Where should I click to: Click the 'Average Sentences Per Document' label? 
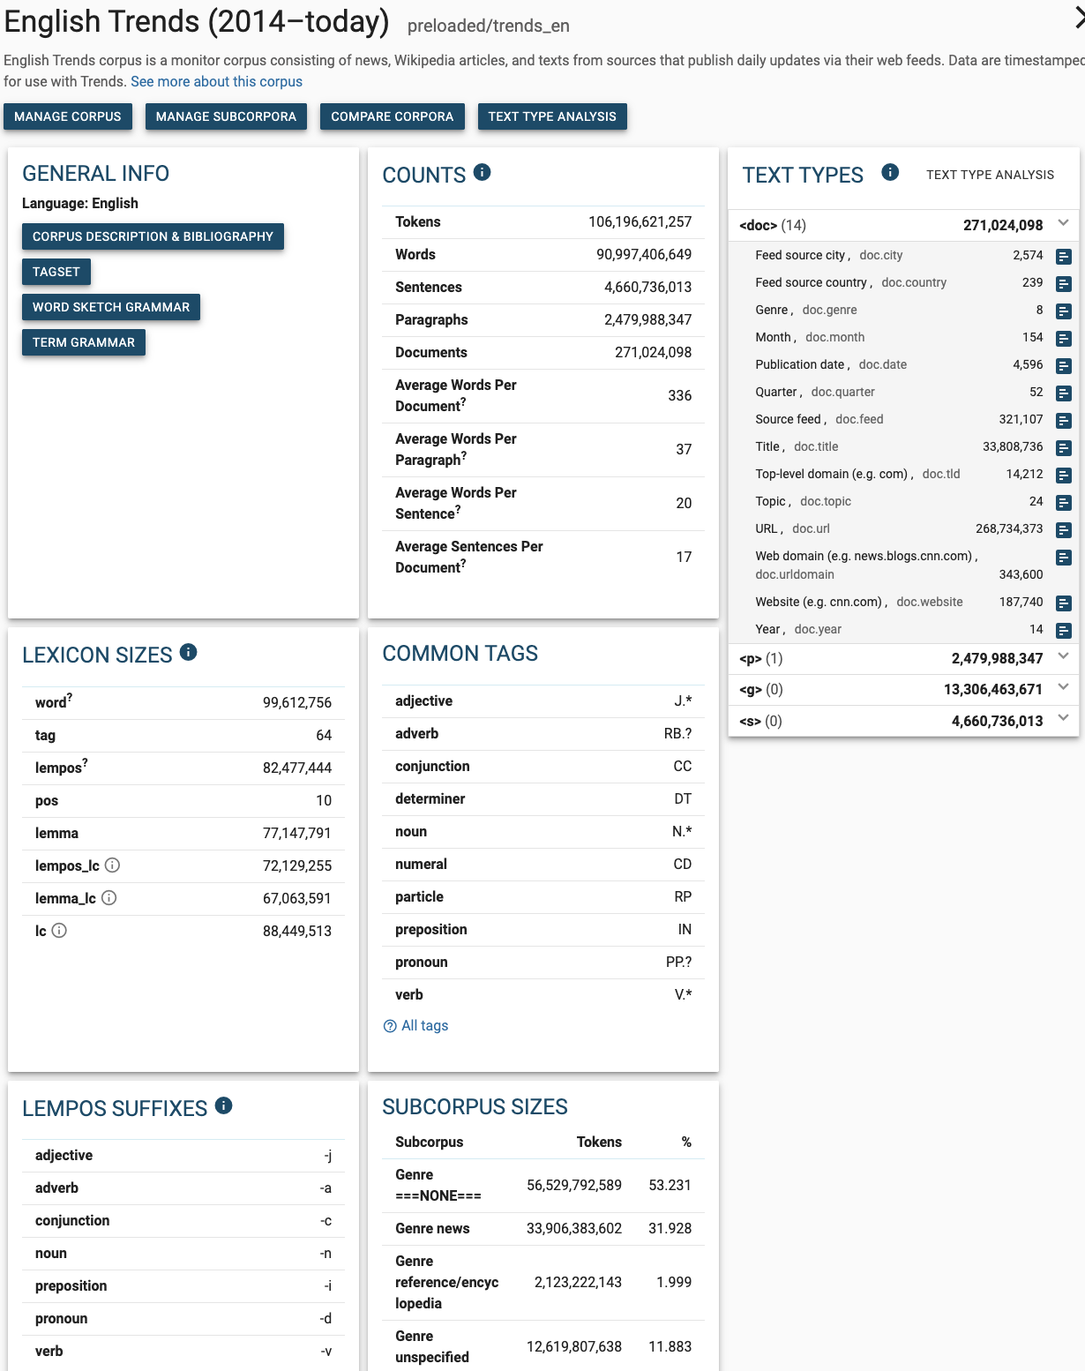[469, 557]
